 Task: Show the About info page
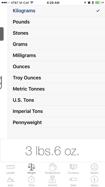pos(94,181)
